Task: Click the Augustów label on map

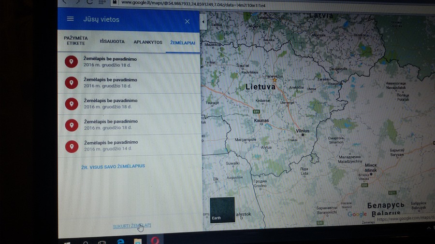Action: 235,177
